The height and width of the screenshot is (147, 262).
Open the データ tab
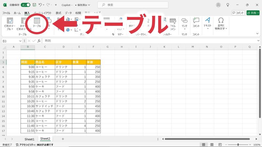coord(68,13)
